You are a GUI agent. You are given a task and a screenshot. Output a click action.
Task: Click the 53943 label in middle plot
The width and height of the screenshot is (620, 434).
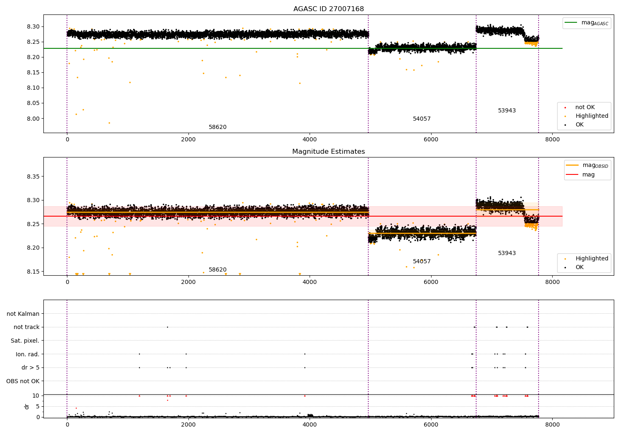pos(507,253)
